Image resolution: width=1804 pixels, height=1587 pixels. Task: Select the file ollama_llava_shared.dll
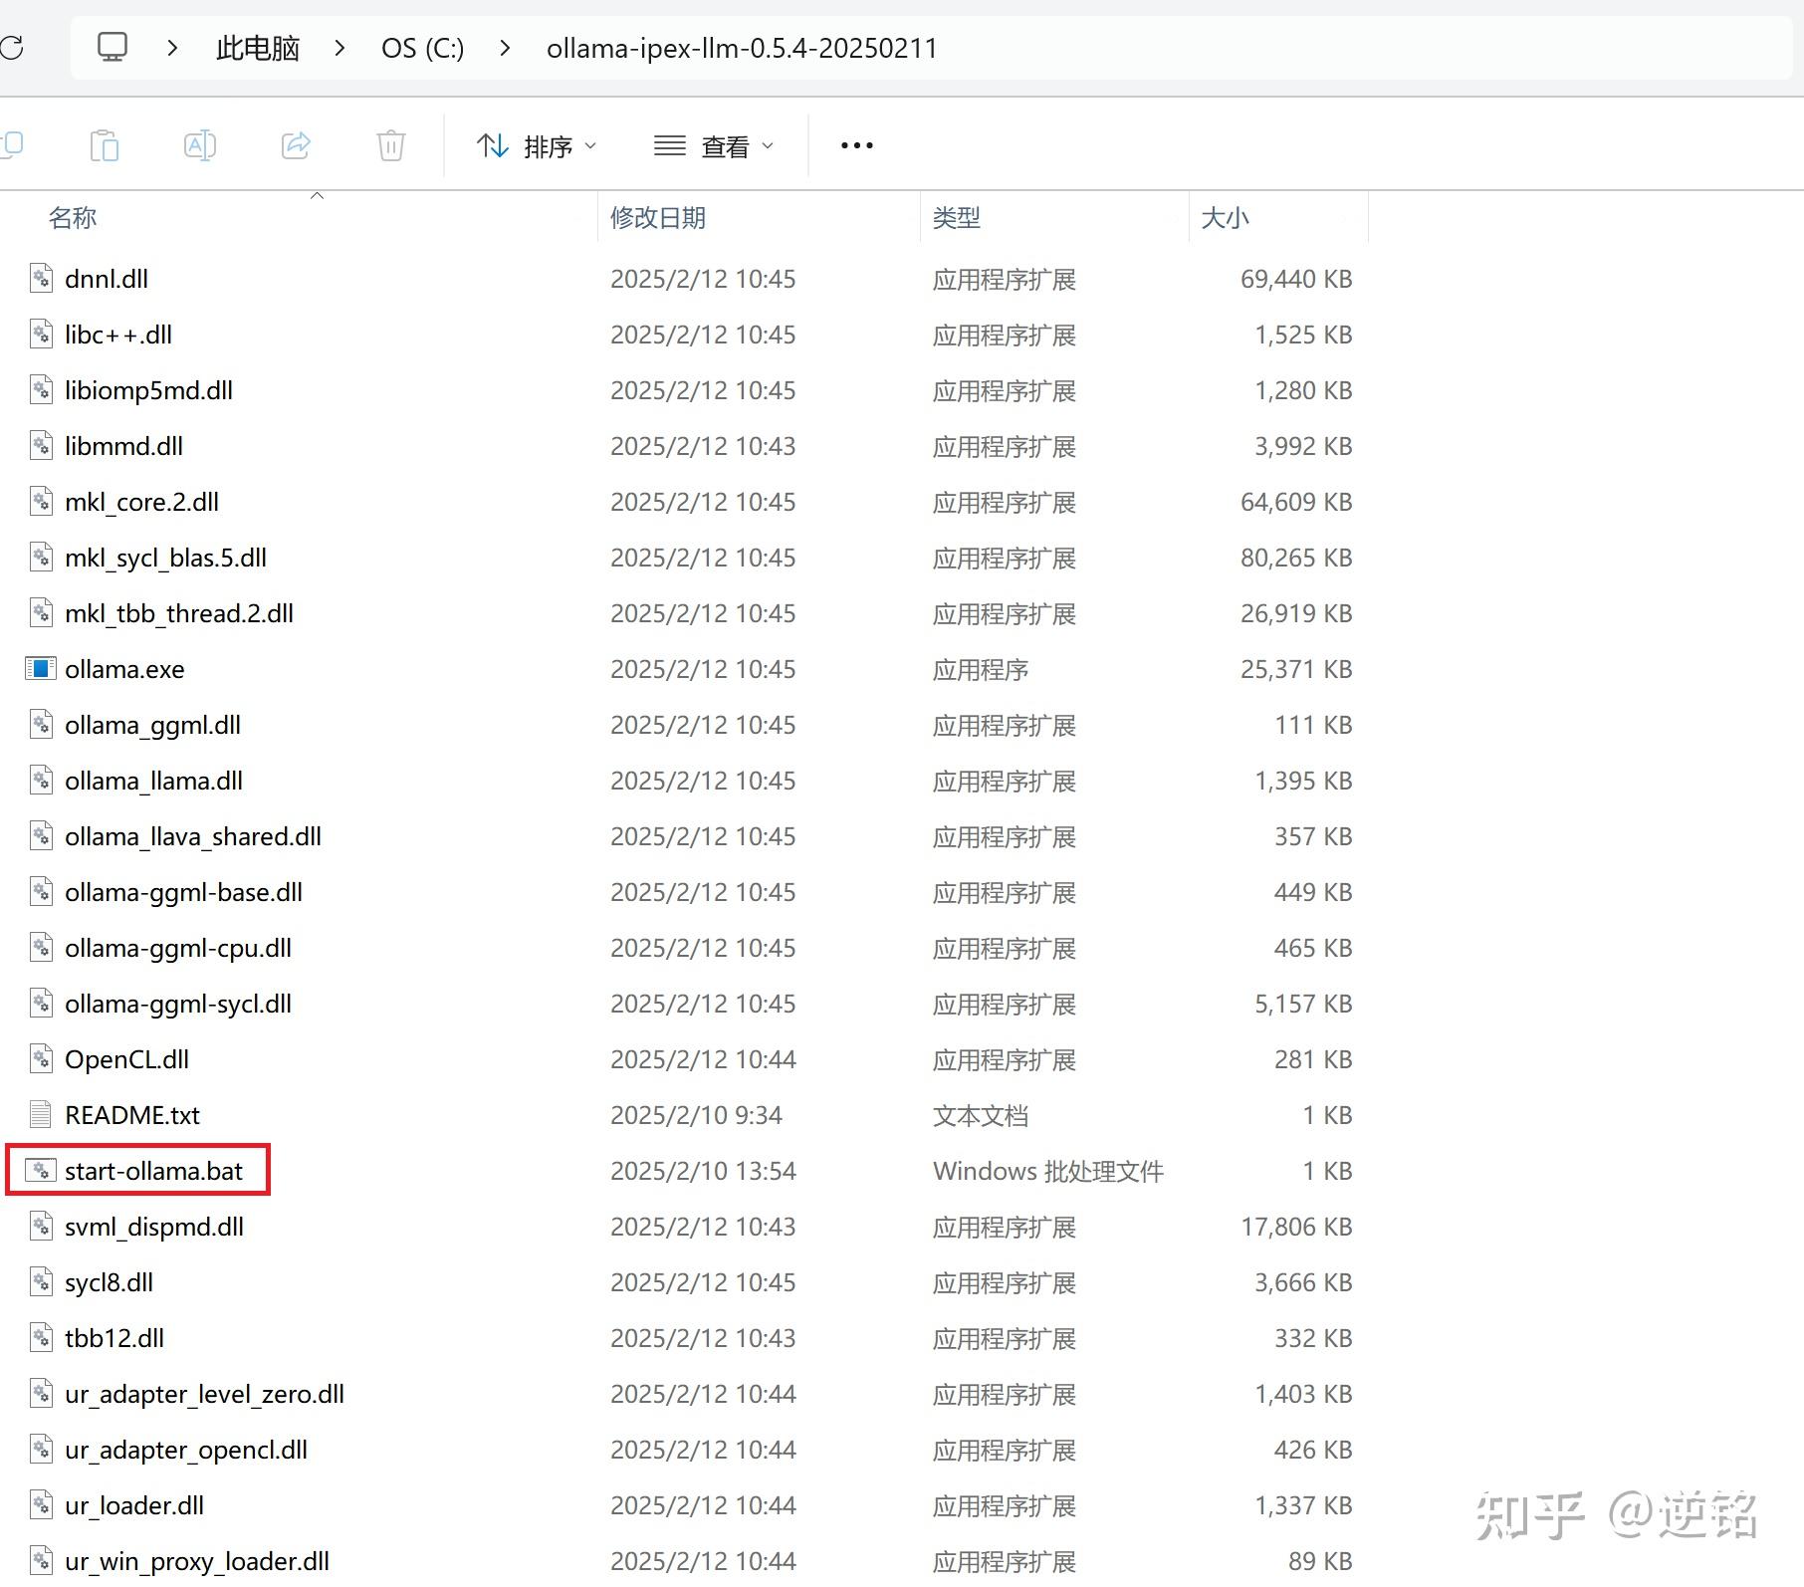(x=193, y=836)
